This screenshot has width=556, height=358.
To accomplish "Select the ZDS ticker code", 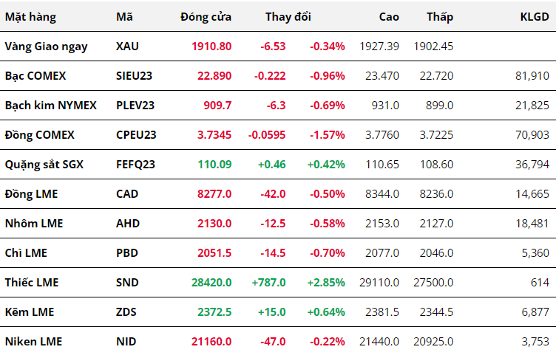I will point(127,312).
